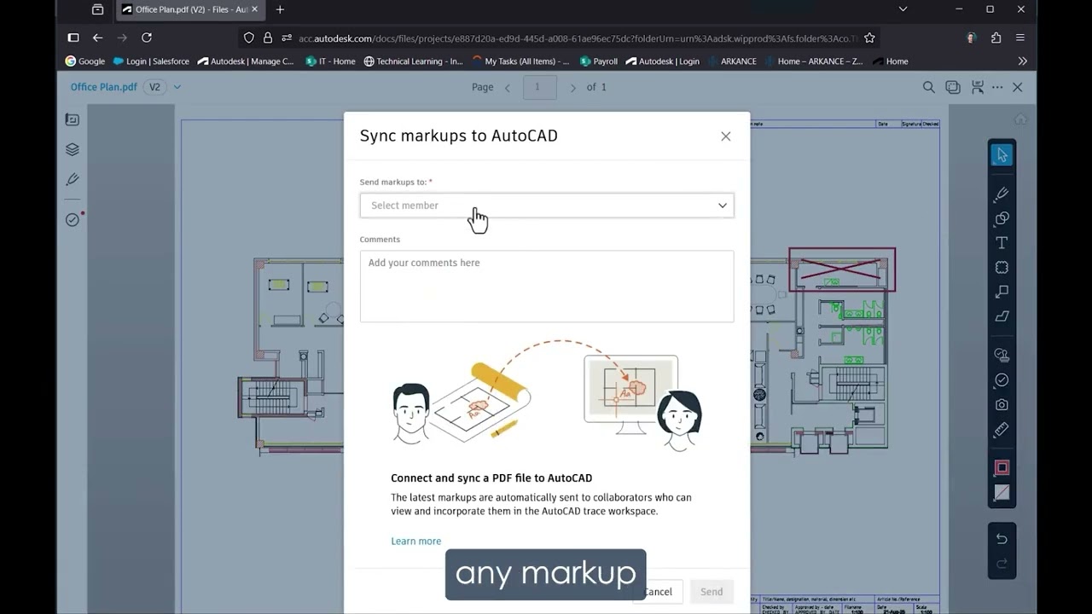Click the page number field
The width and height of the screenshot is (1092, 614).
click(x=539, y=87)
